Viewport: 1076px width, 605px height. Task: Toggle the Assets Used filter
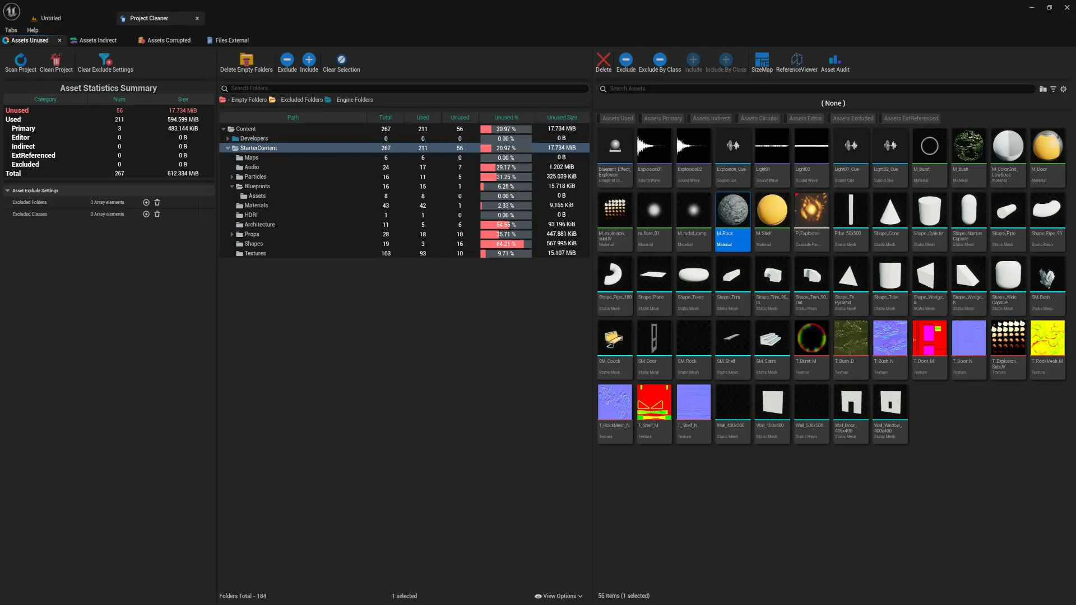pos(617,119)
